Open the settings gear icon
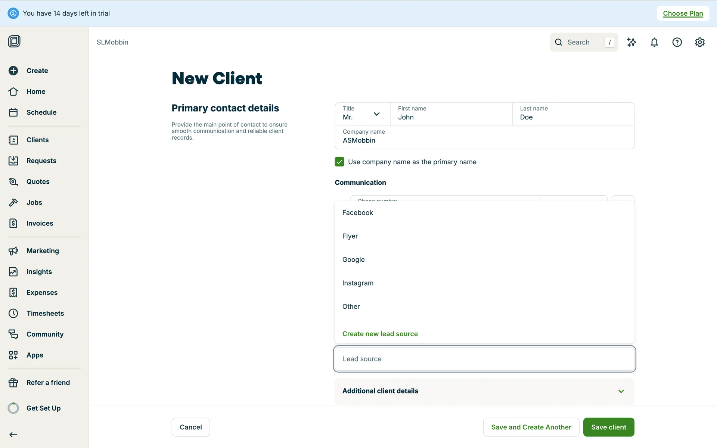 point(700,42)
